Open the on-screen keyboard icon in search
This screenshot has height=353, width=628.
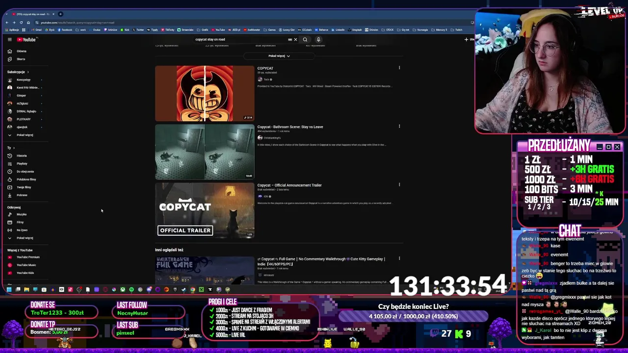[x=290, y=40]
